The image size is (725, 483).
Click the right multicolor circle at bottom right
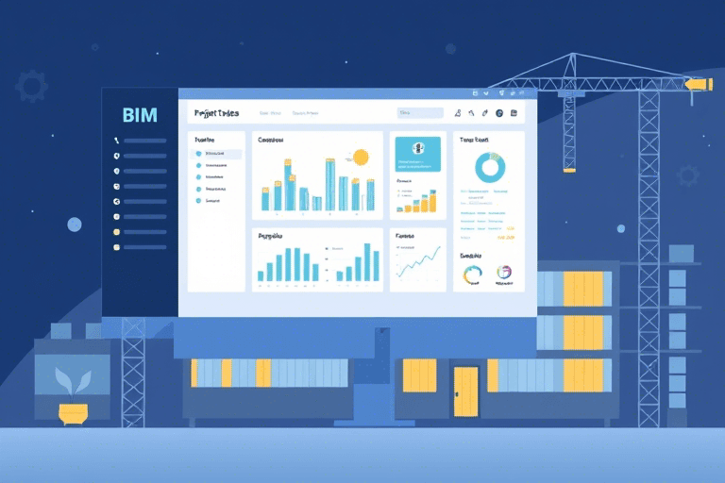[504, 273]
